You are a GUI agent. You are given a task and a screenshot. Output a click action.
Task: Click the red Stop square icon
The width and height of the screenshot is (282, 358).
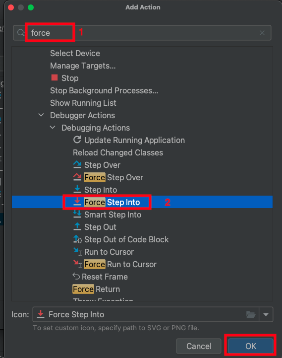pyautogui.click(x=55, y=77)
